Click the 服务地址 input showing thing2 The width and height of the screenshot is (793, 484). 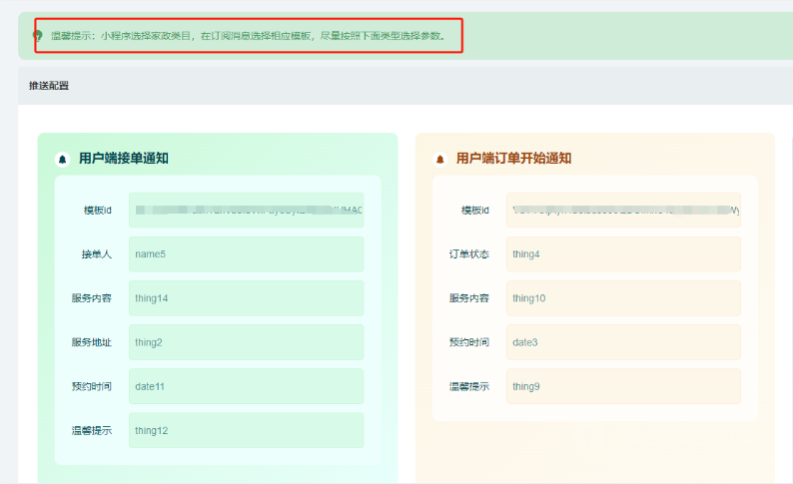click(246, 342)
